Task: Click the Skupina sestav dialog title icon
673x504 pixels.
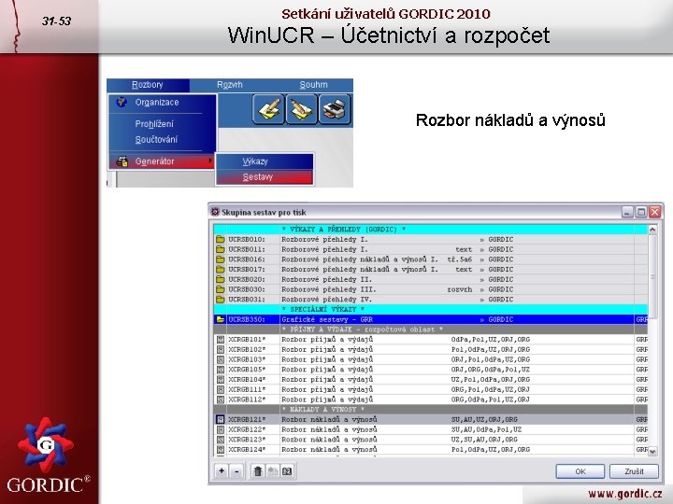Action: tap(215, 212)
